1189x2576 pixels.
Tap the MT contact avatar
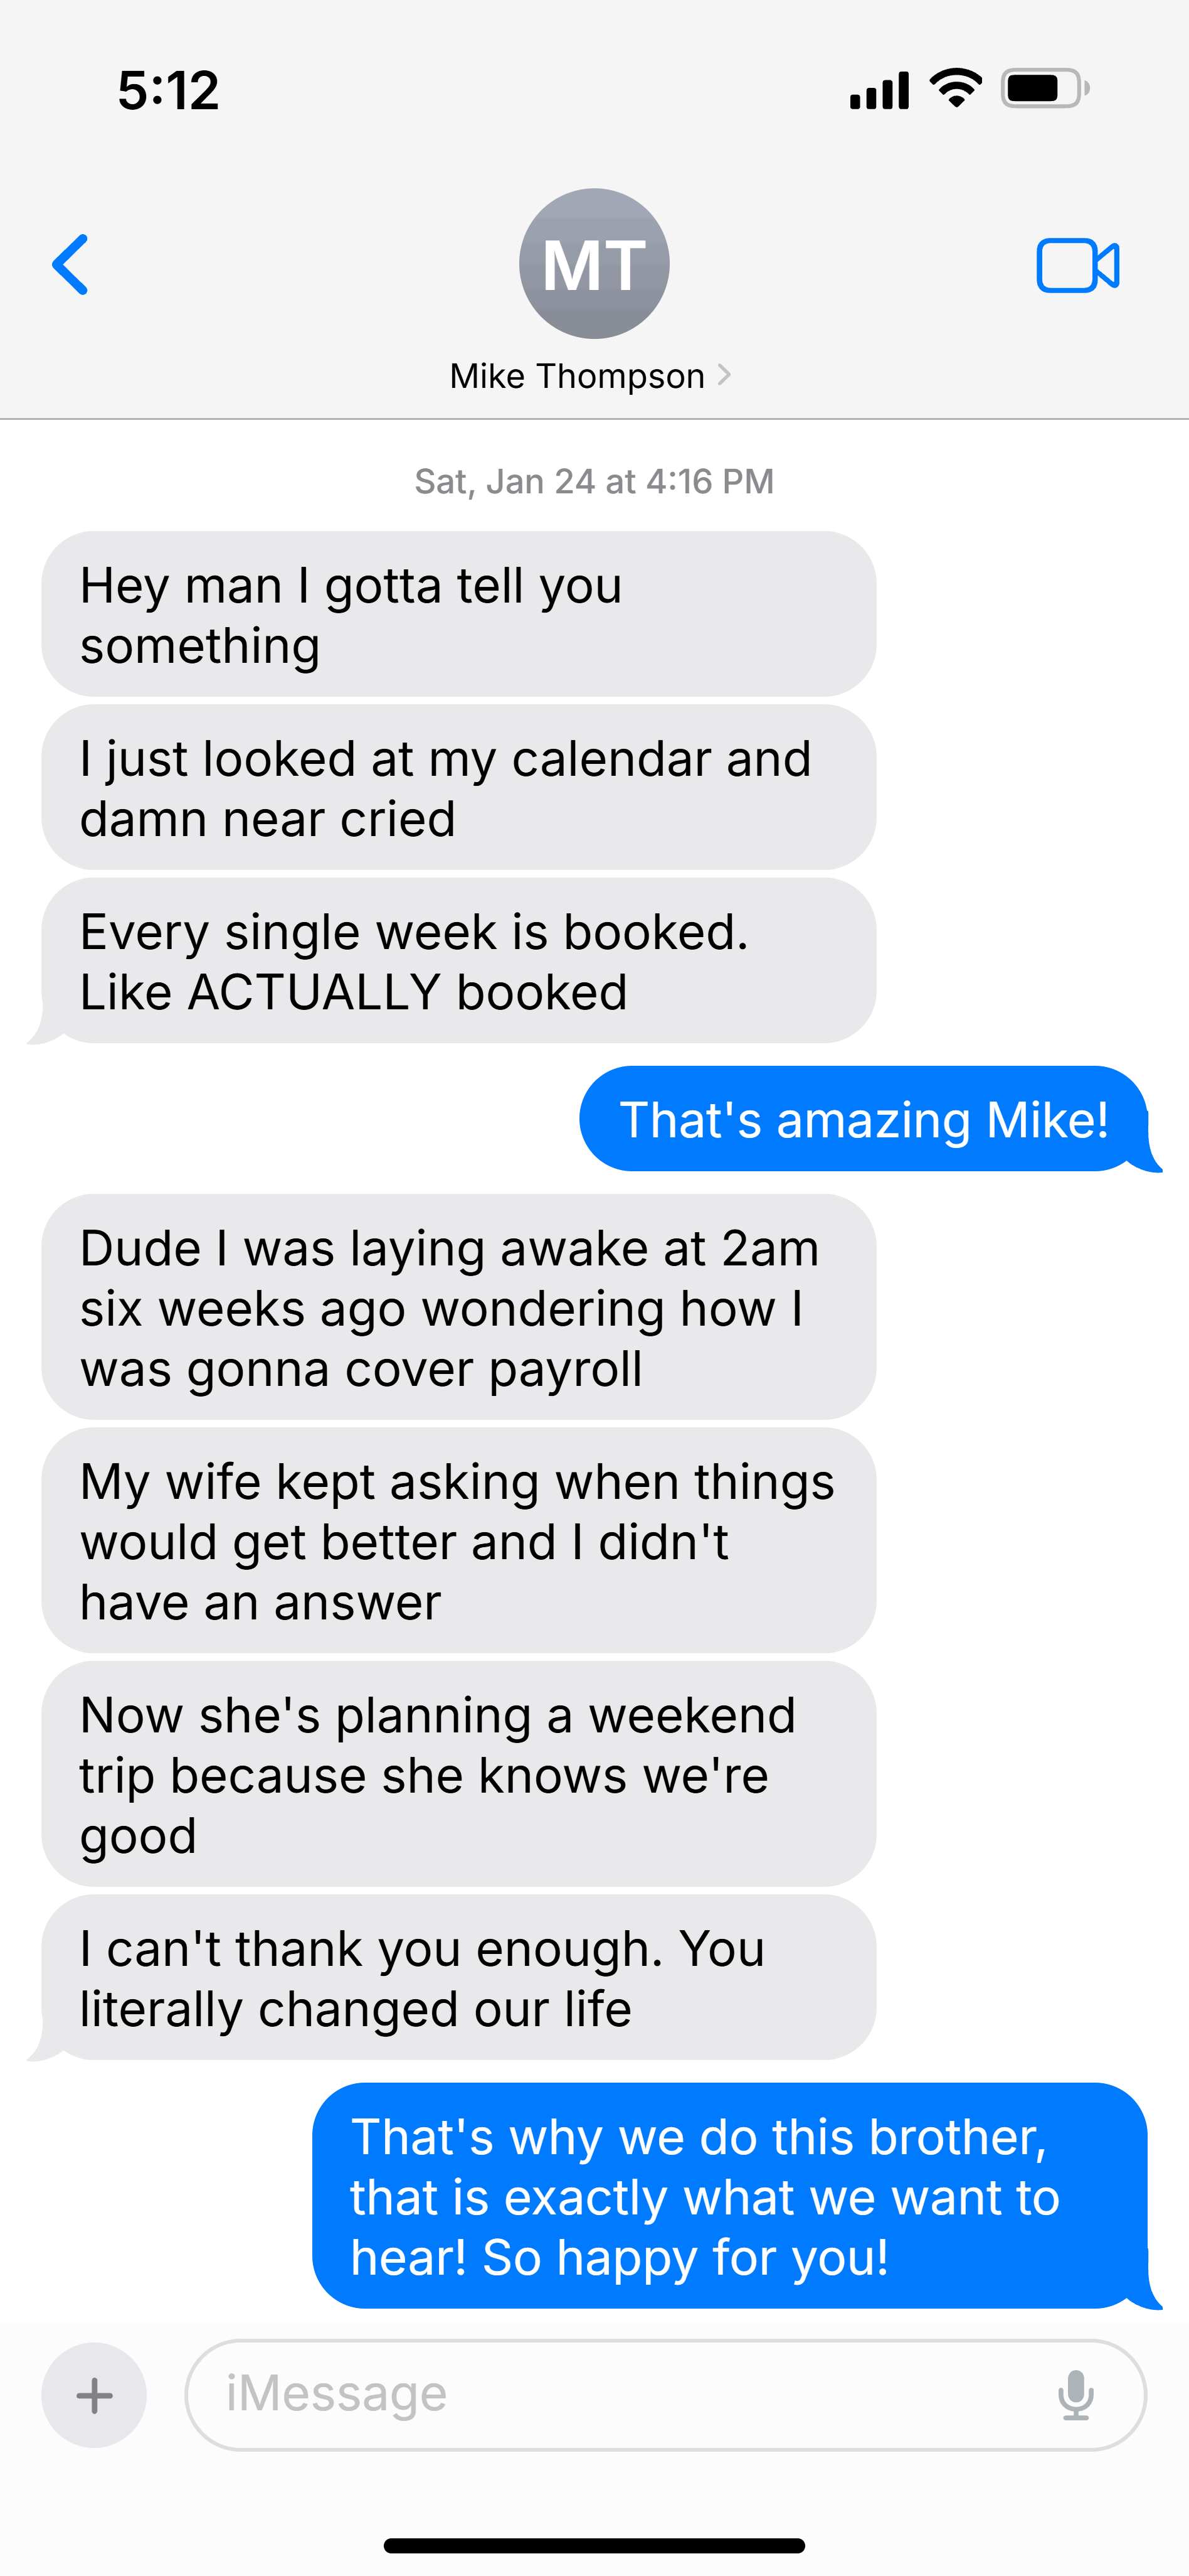click(x=593, y=263)
